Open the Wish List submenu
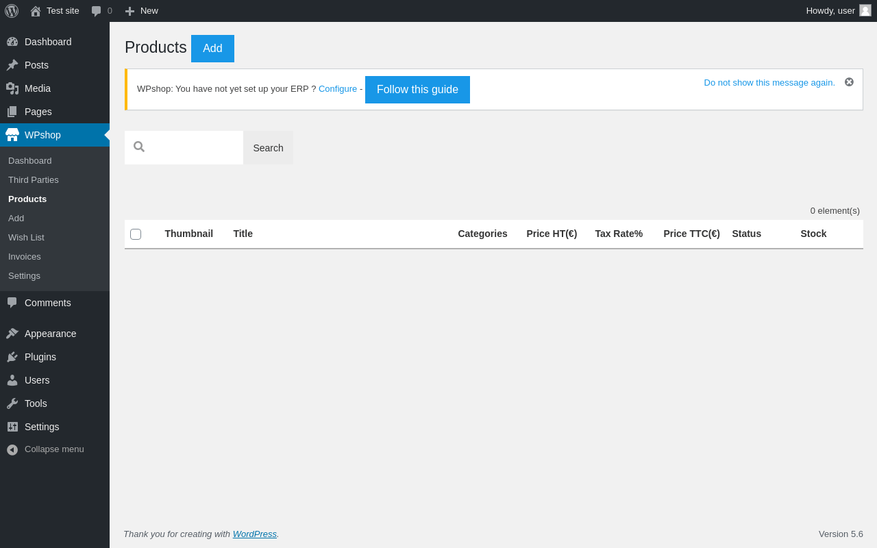The image size is (877, 548). click(x=26, y=238)
